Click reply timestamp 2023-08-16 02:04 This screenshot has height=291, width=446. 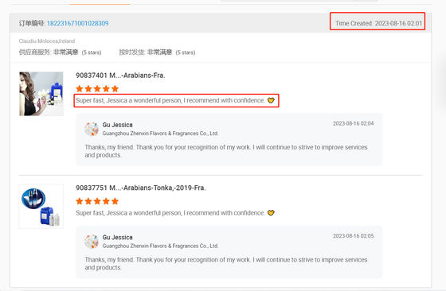pyautogui.click(x=354, y=123)
